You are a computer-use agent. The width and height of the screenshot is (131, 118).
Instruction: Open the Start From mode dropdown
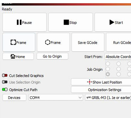pos(118,57)
